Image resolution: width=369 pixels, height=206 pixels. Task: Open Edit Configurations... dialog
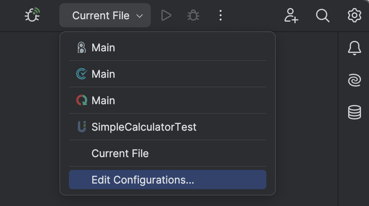168,180
